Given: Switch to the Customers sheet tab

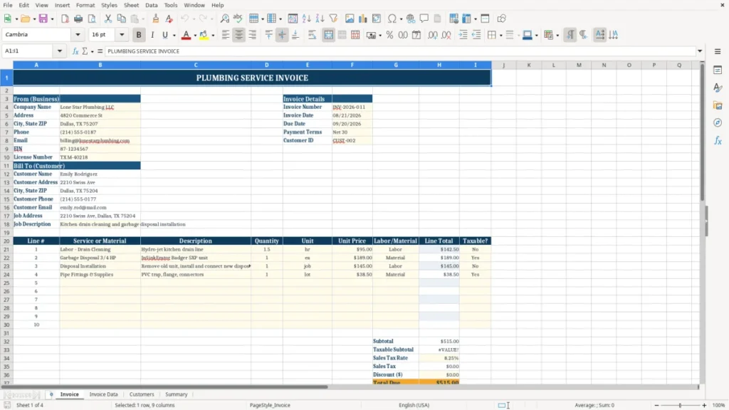Looking at the screenshot, I should (142, 394).
